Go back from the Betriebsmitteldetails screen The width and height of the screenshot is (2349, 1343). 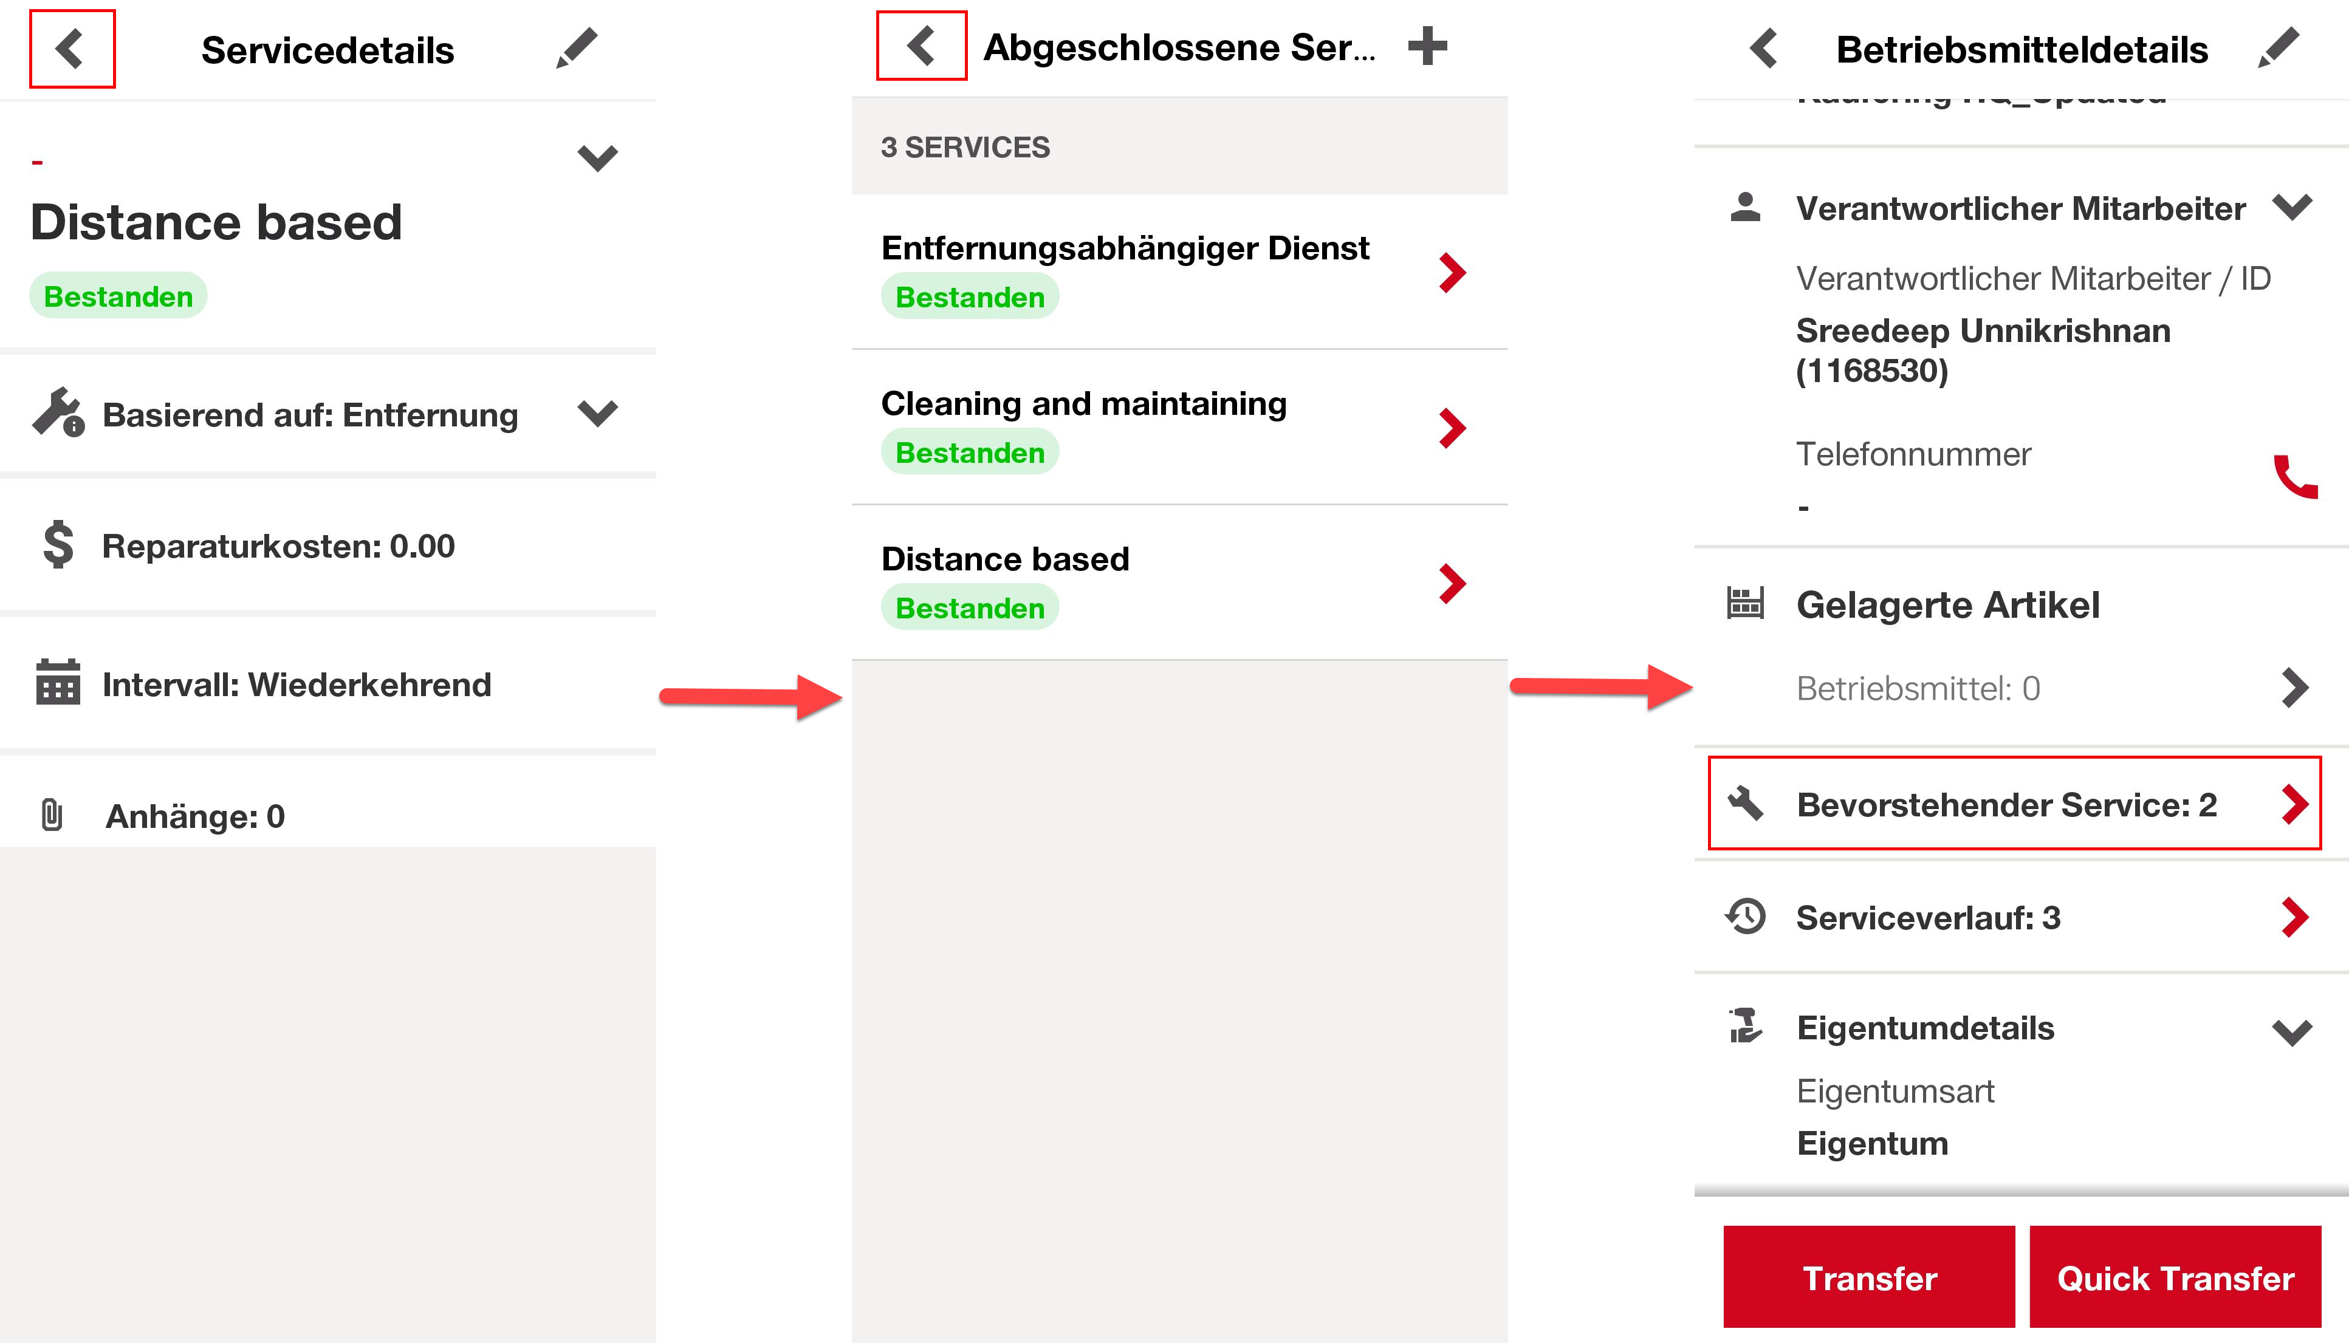point(1763,49)
